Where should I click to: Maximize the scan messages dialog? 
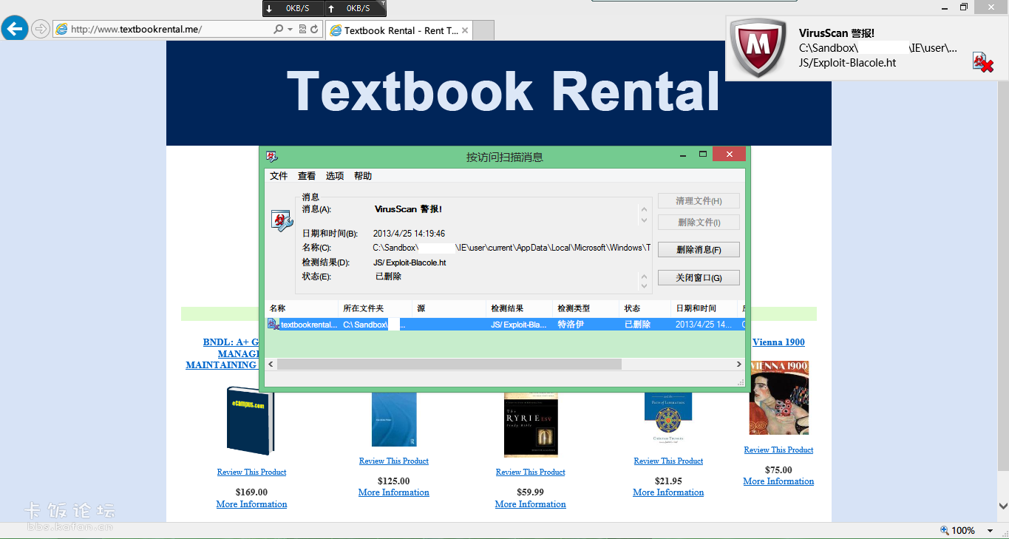click(x=702, y=155)
